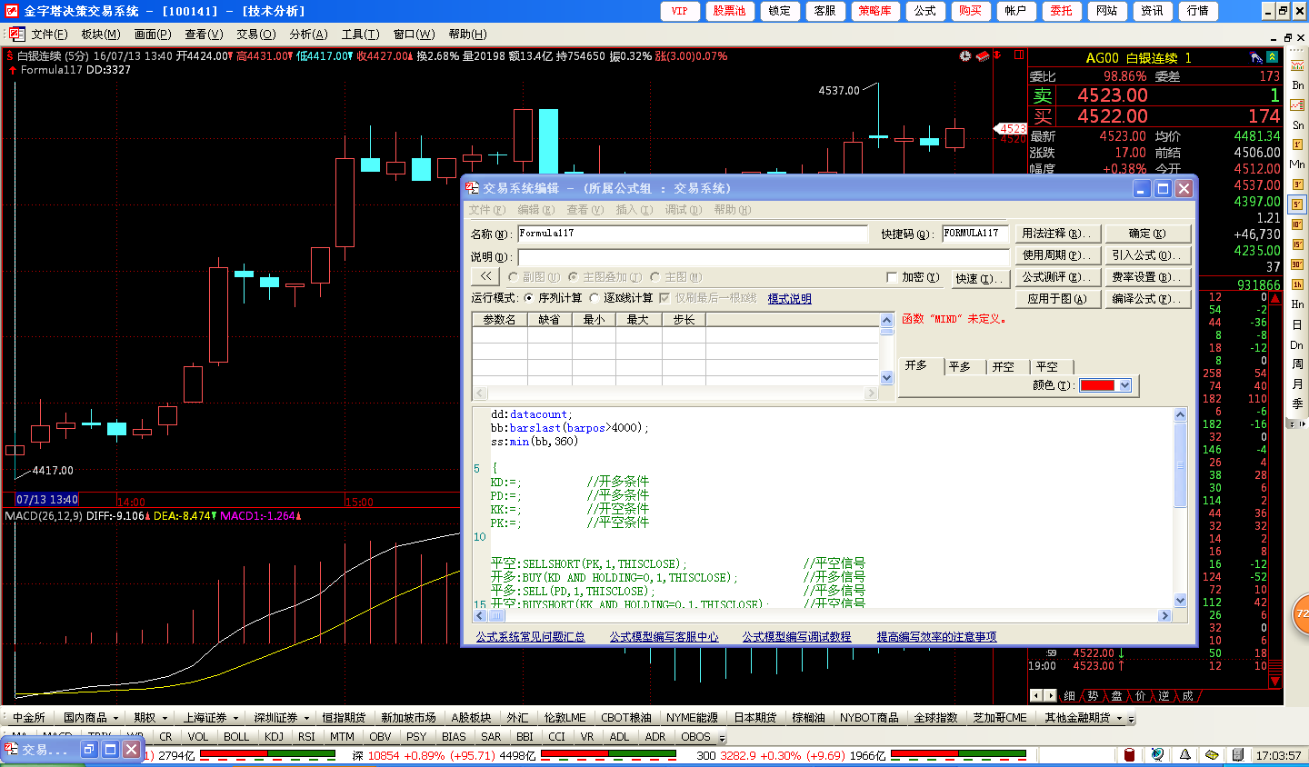The image size is (1309, 767).
Task: Click the 编译公式 button
Action: pyautogui.click(x=1147, y=299)
